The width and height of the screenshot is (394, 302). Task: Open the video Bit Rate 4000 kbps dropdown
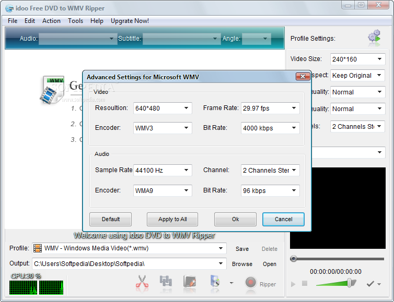pos(270,128)
